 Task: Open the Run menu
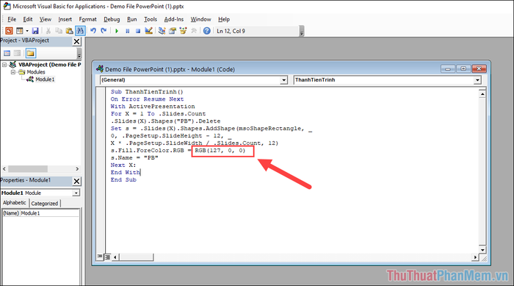click(x=131, y=19)
